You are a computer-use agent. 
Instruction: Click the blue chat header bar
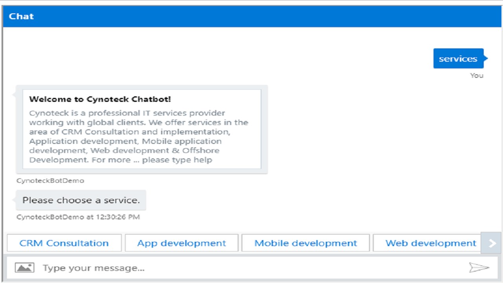251,16
